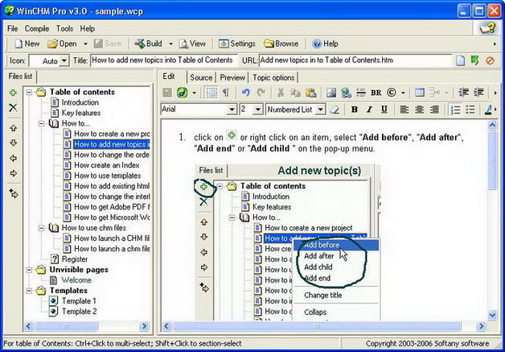The width and height of the screenshot is (505, 352).
Task: Click the insert image icon in editor toolbar
Action: point(331,93)
